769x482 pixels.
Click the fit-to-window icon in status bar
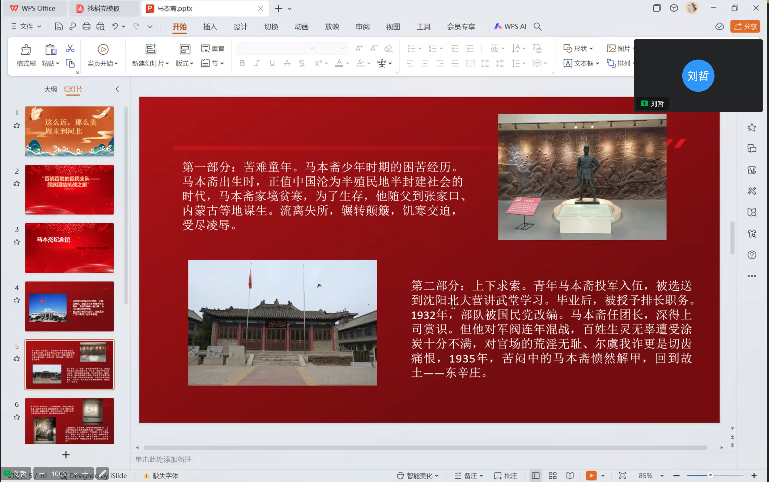coord(622,476)
